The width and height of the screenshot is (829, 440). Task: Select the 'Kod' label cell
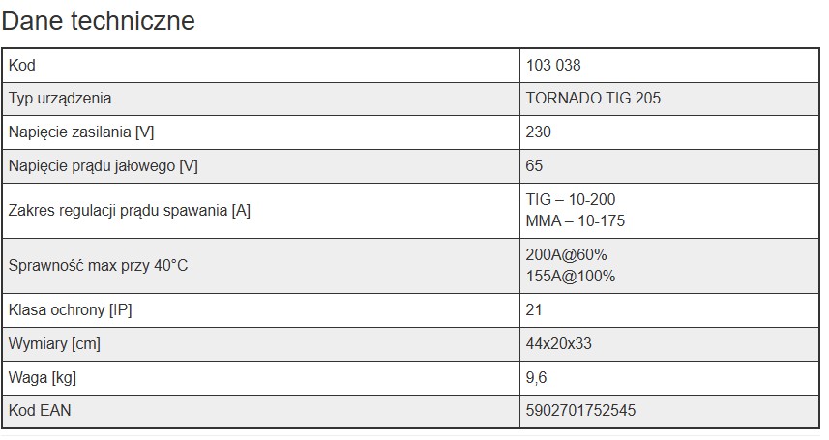click(261, 66)
